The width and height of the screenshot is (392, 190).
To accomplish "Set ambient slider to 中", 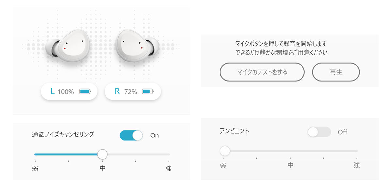I will tap(290, 151).
